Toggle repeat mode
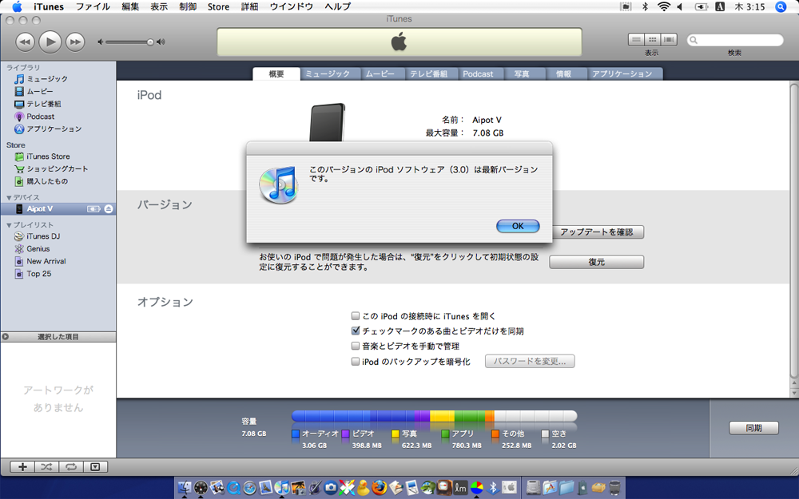Screen dimensions: 799x499 coord(71,466)
